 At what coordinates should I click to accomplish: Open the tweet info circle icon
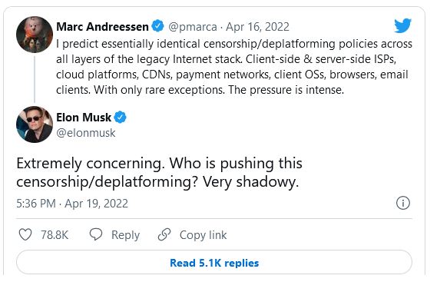pyautogui.click(x=403, y=203)
